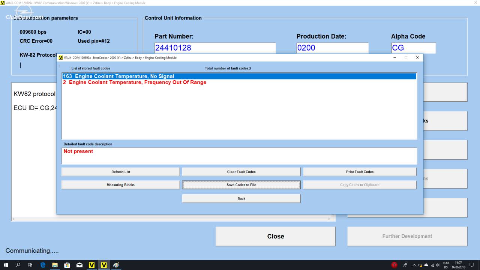Click the Part Number field 24410128
480x270 pixels.
tap(215, 48)
